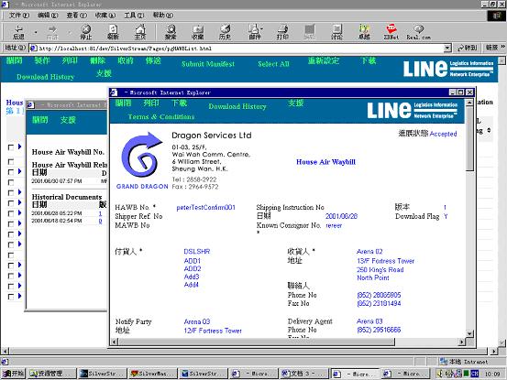Open the 文件 menu

[x=18, y=16]
